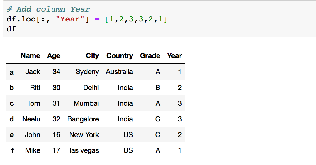
Task: Click 'US' in John's row
Action: coord(128,135)
